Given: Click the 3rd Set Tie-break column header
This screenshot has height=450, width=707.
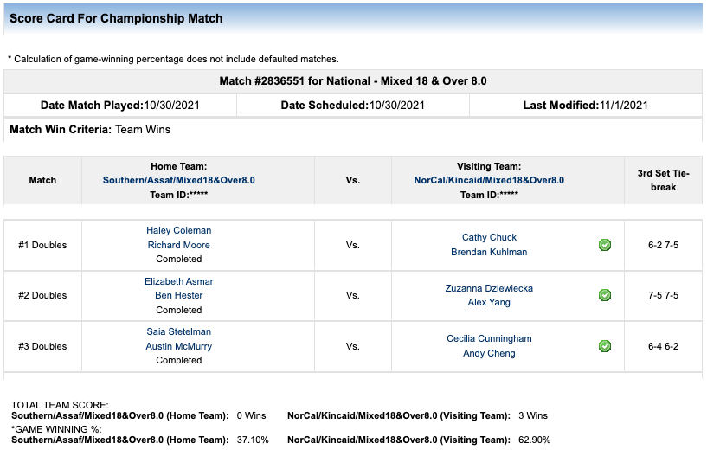Looking at the screenshot, I should pyautogui.click(x=663, y=180).
